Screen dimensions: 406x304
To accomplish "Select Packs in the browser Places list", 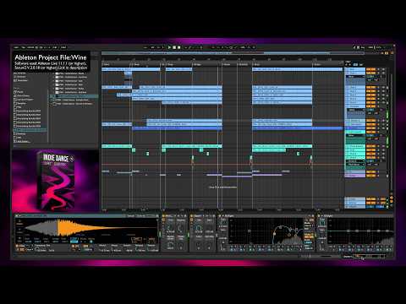I will click(x=20, y=92).
